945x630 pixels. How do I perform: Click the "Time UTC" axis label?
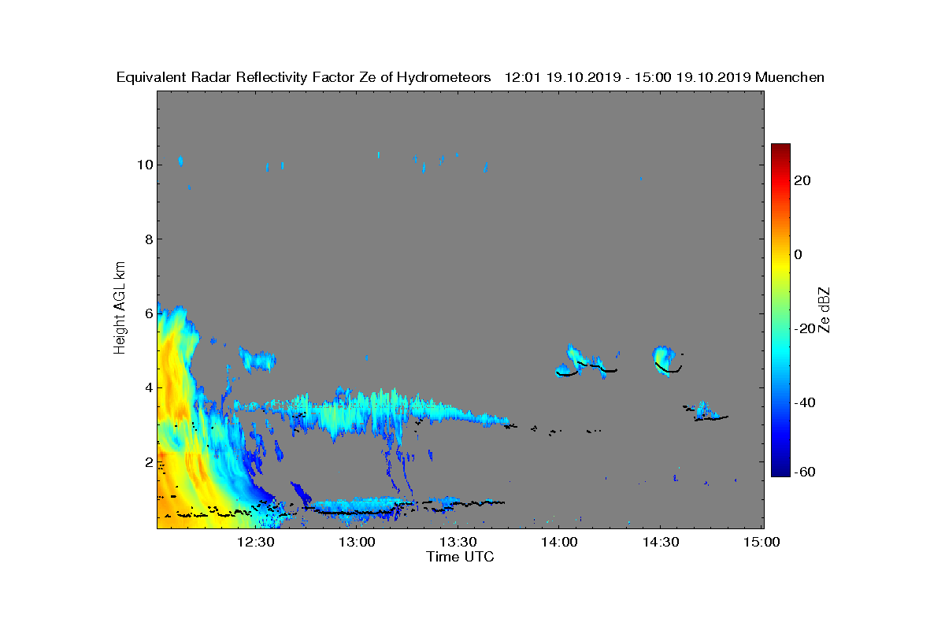pos(461,557)
